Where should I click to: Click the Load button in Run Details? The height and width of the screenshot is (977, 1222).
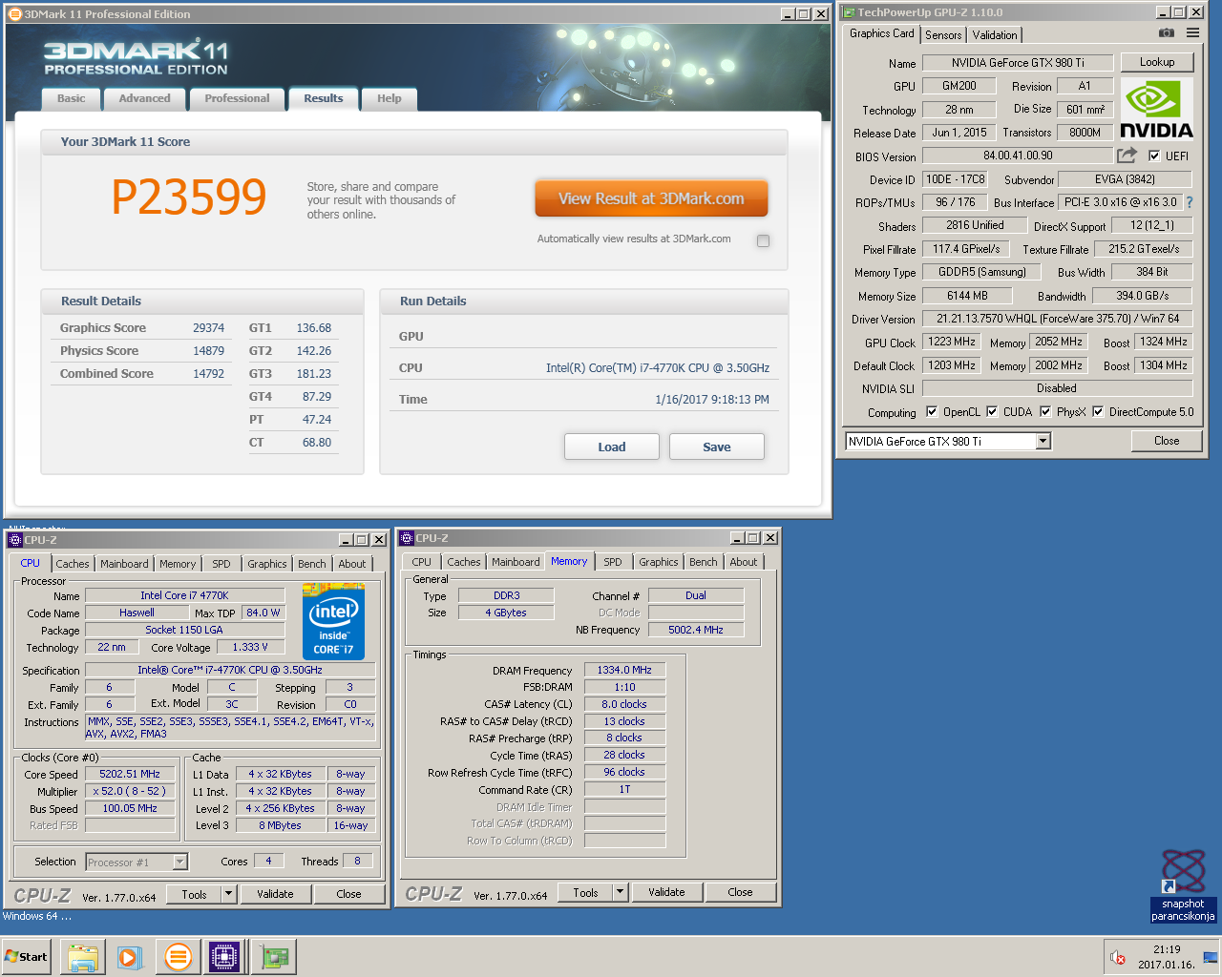pyautogui.click(x=612, y=447)
